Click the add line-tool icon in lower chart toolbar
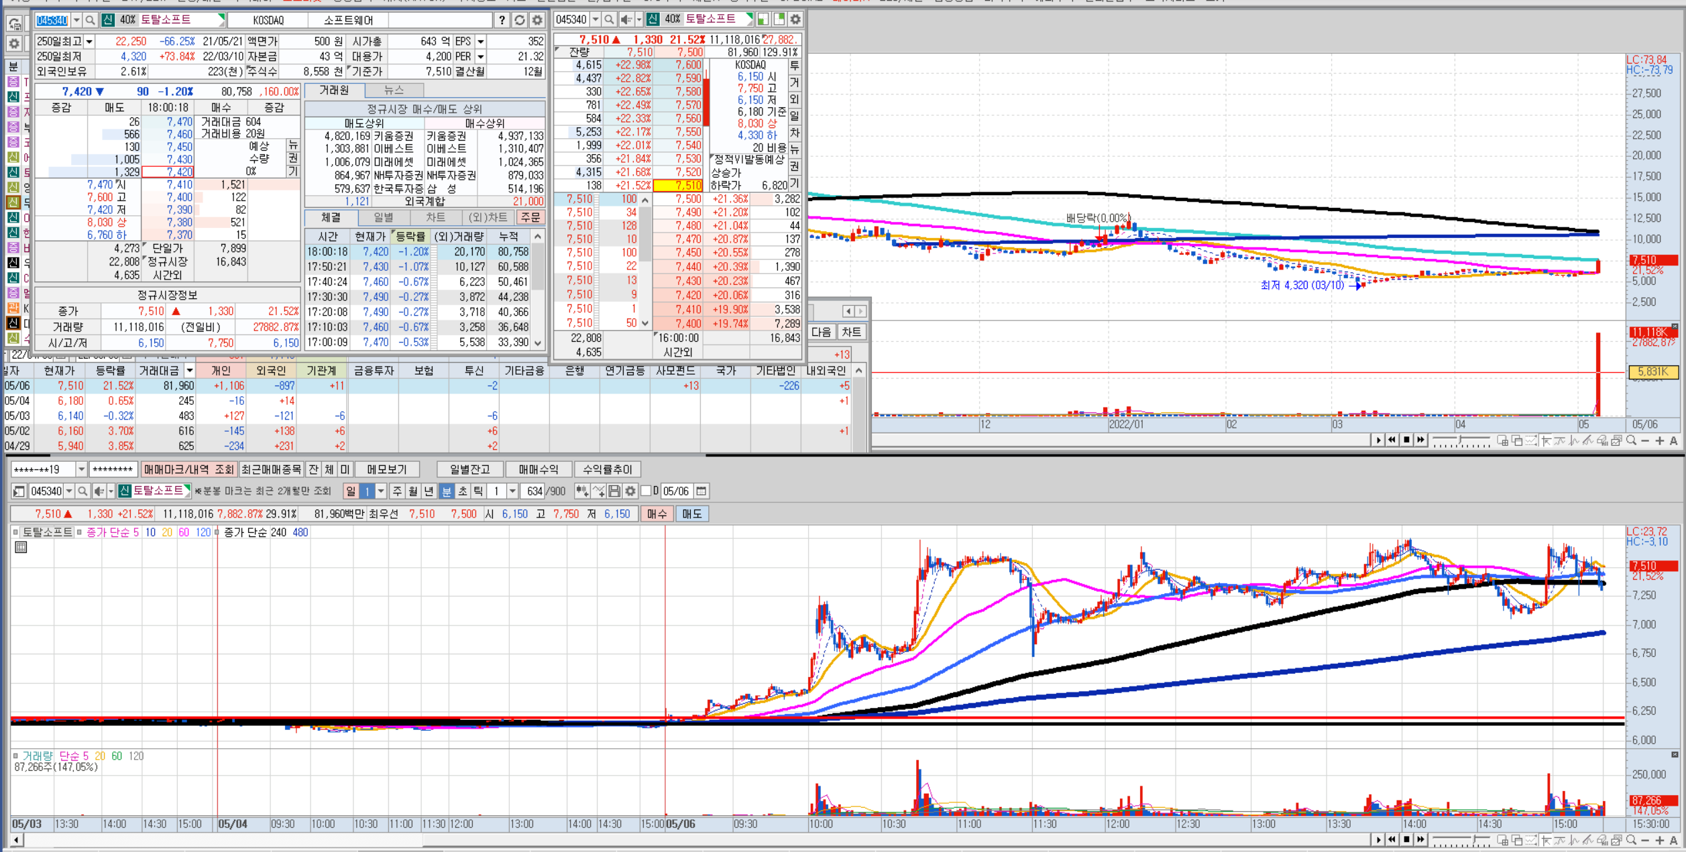 click(x=598, y=491)
